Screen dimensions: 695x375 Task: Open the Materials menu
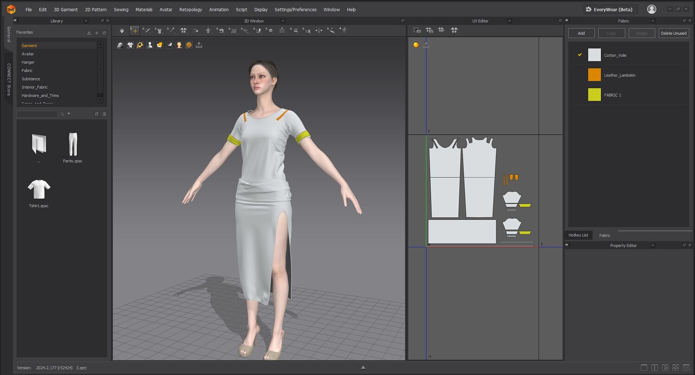pos(144,9)
